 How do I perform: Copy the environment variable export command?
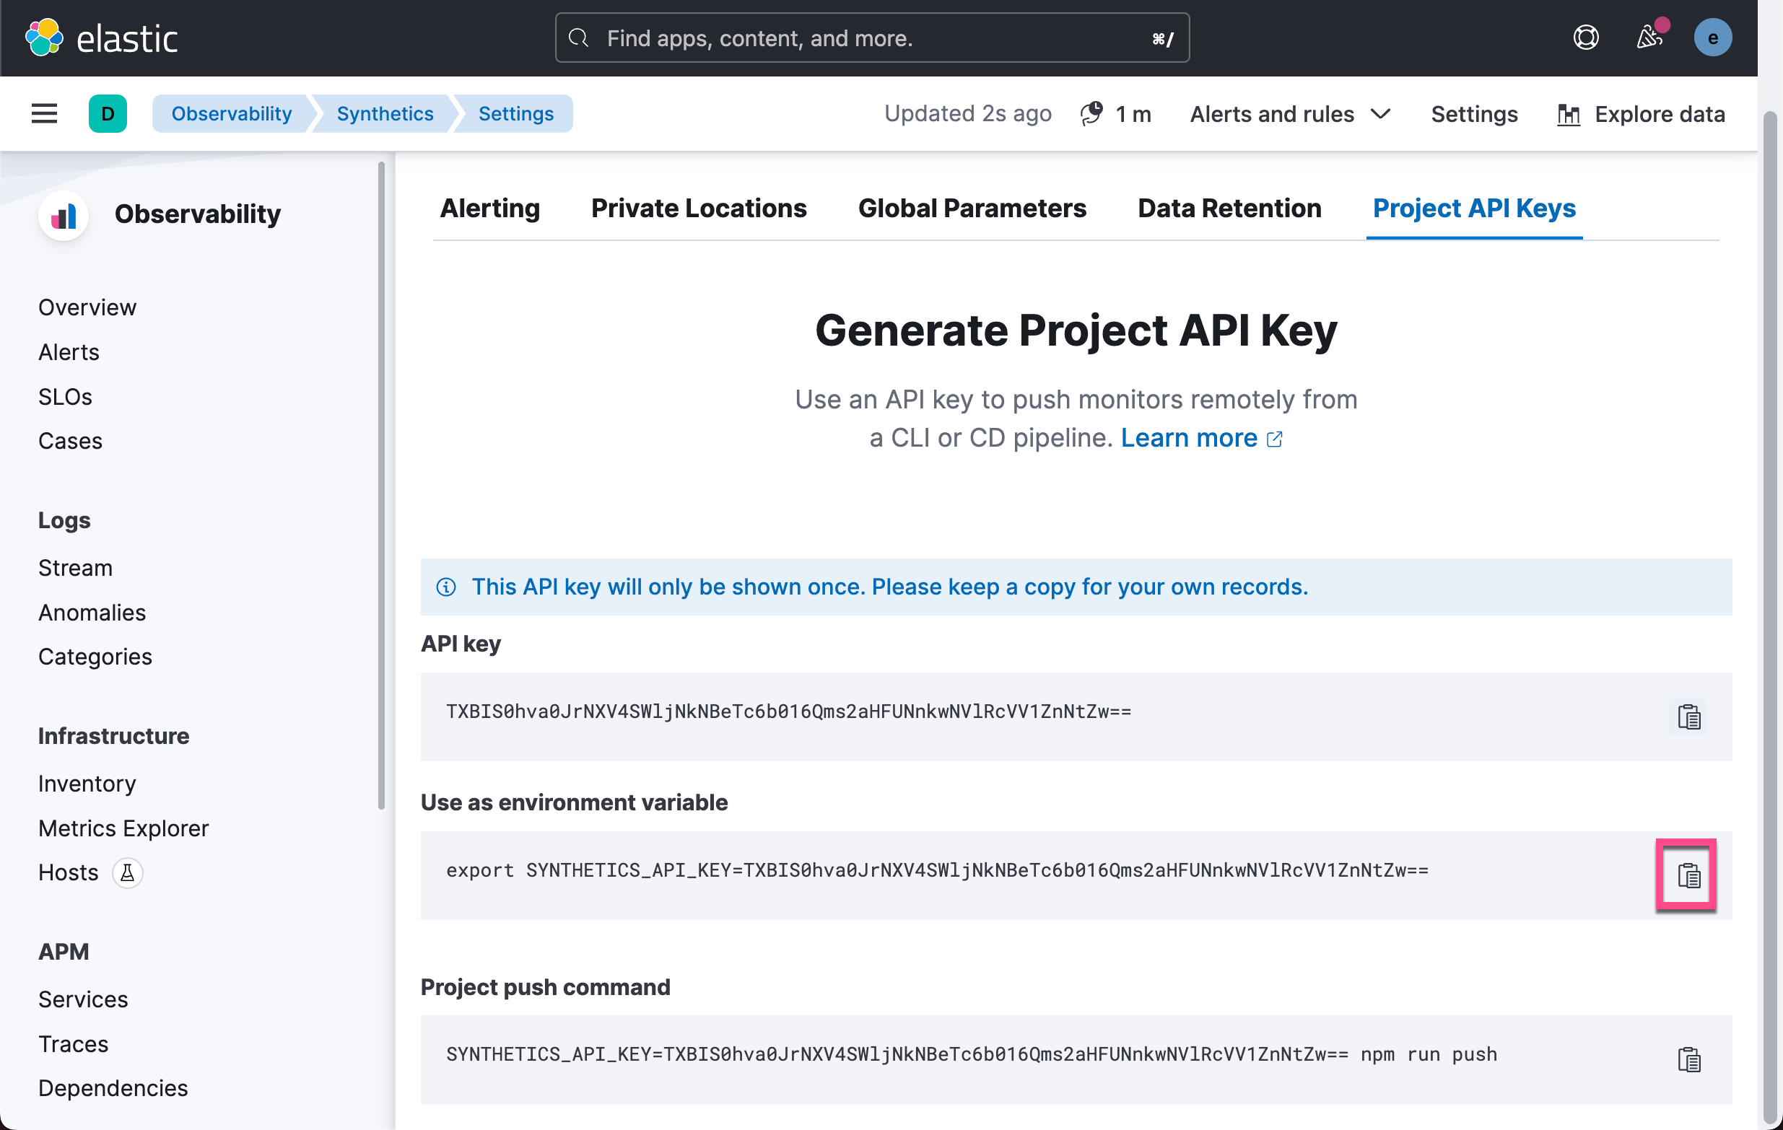tap(1688, 875)
